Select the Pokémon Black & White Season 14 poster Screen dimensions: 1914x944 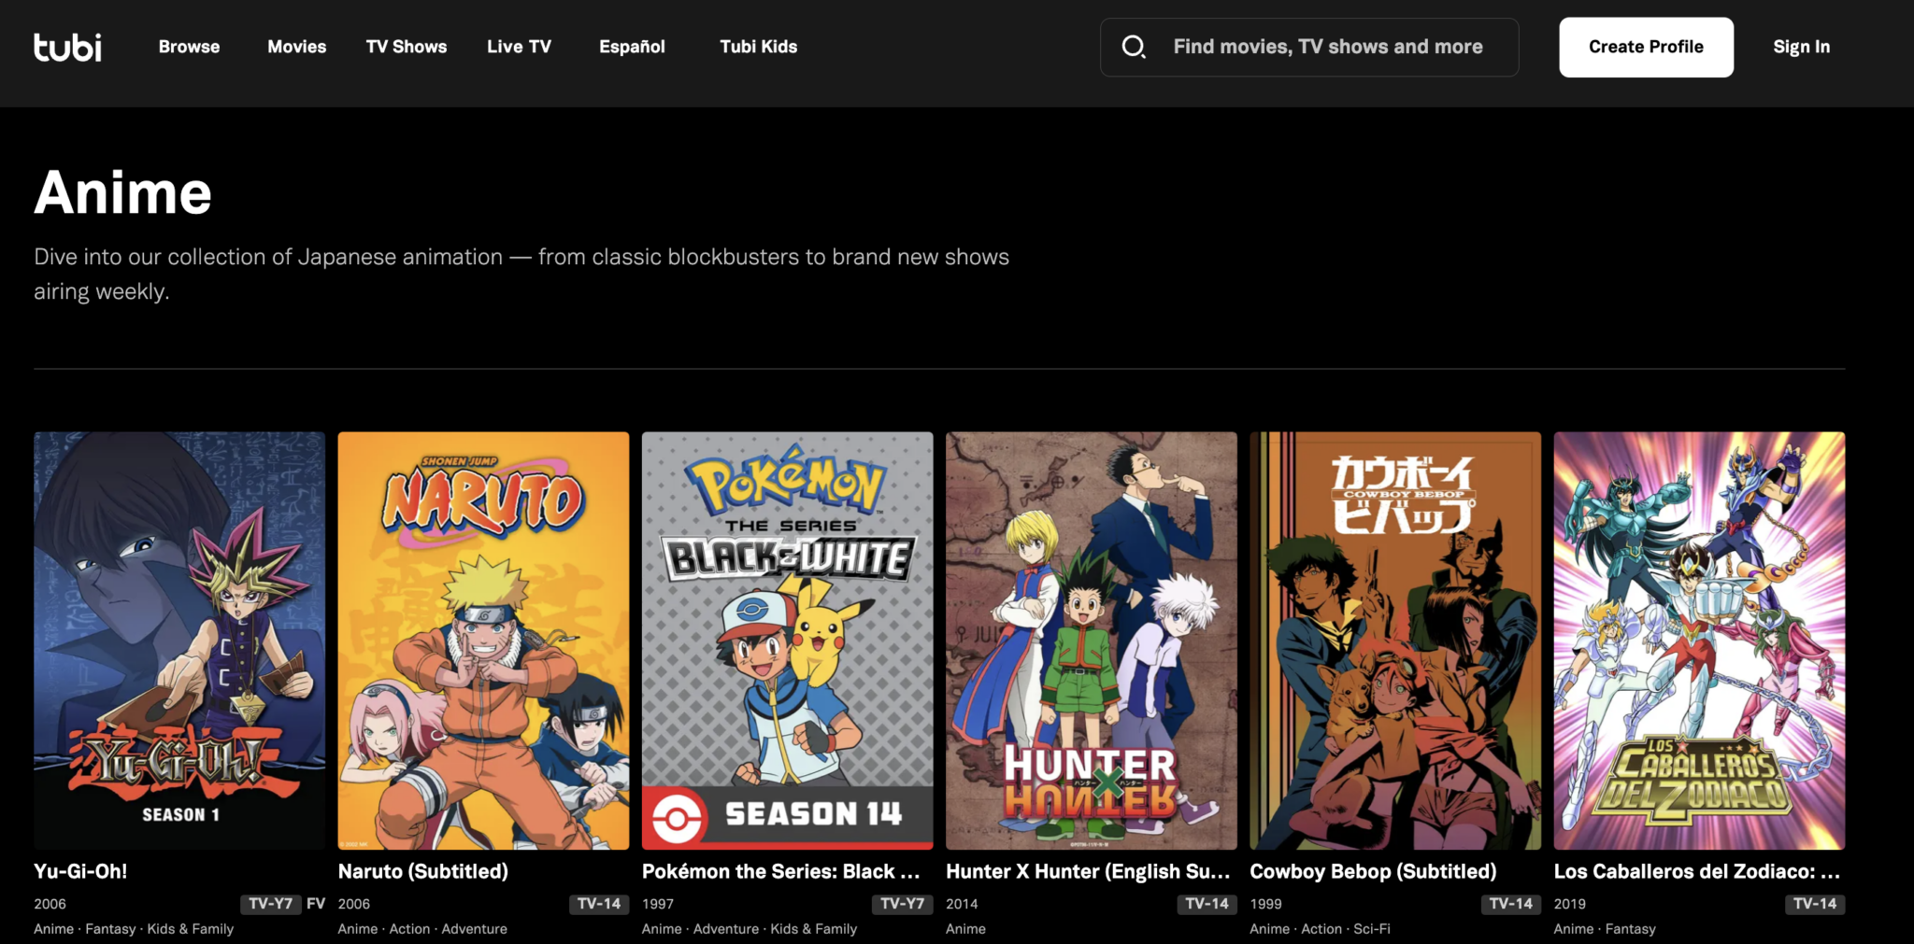click(x=787, y=640)
